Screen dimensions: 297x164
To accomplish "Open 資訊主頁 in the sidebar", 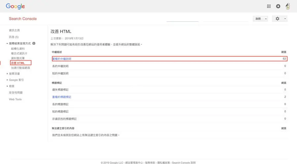I will coord(14,30).
